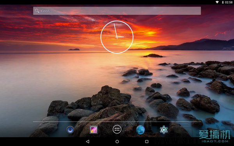The height and width of the screenshot is (146, 234).
Task: Click the 爱搞机 watermark logo
Action: [x=214, y=135]
